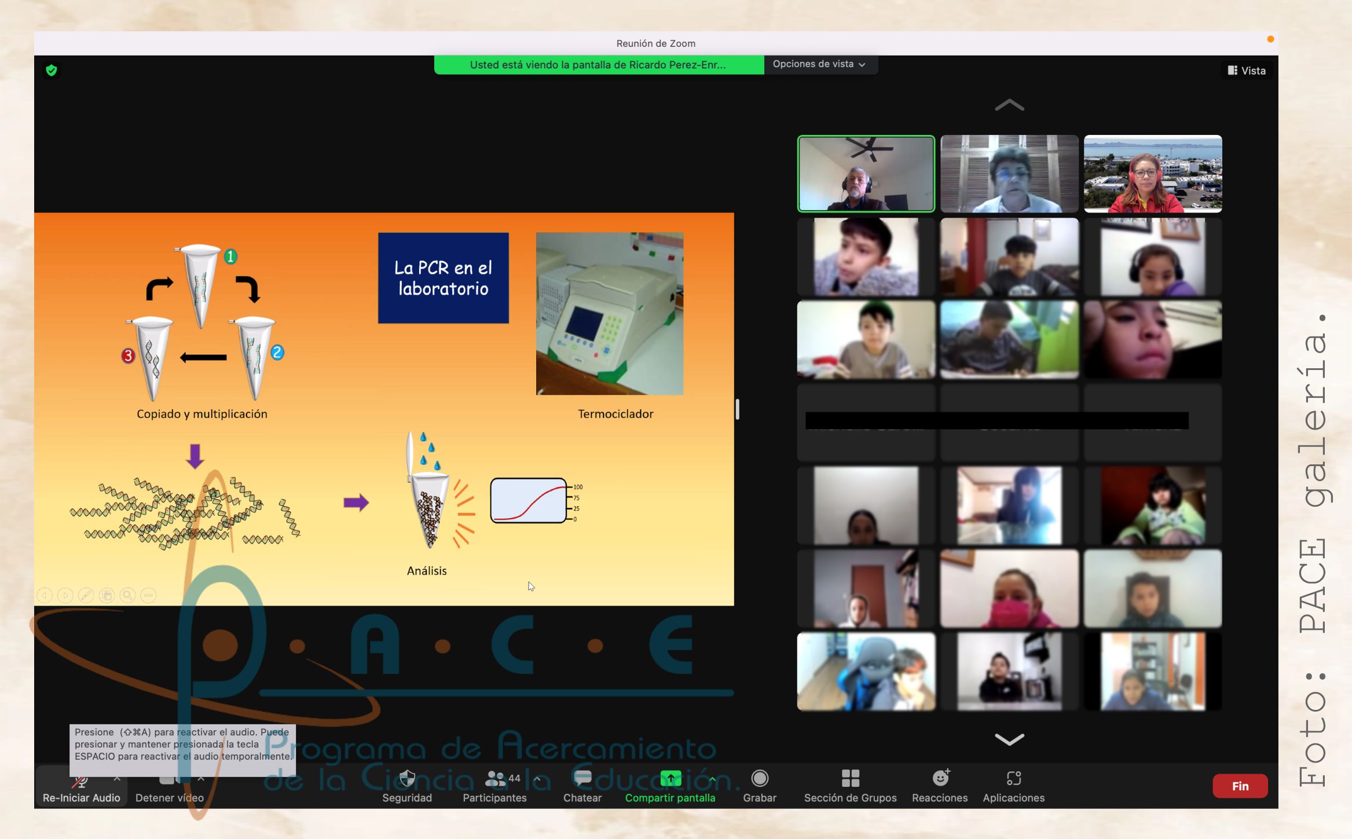This screenshot has width=1352, height=839.
Task: Unmute using the Re-Iniciar Audio microphone button
Action: point(81,786)
